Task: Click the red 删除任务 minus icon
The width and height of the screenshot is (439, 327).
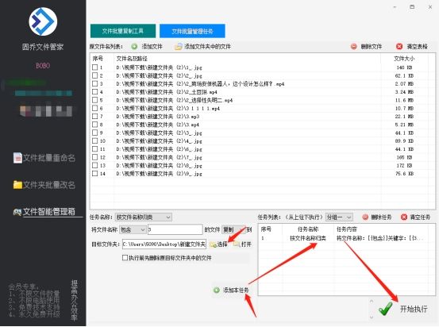Action: point(365,217)
